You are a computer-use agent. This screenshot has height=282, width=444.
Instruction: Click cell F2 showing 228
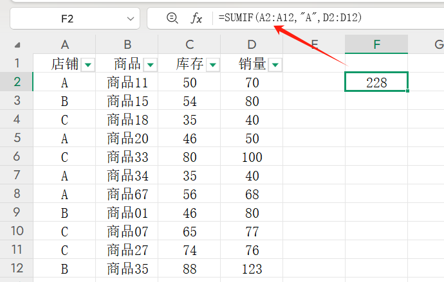click(x=376, y=82)
